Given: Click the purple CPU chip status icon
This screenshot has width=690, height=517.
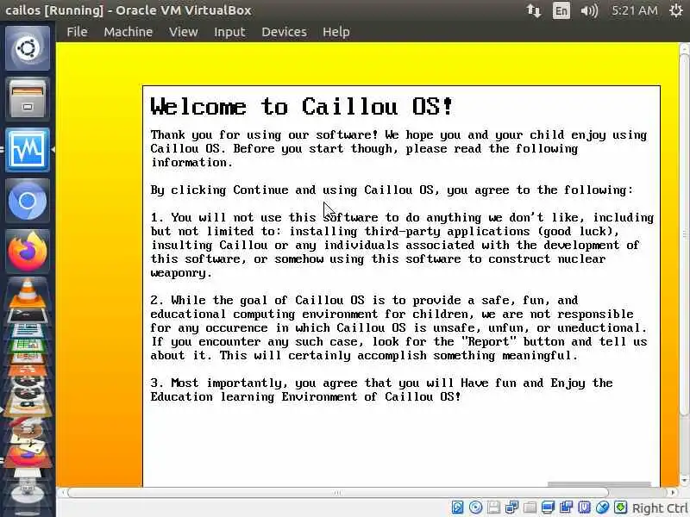Looking at the screenshot, I should pos(584,508).
